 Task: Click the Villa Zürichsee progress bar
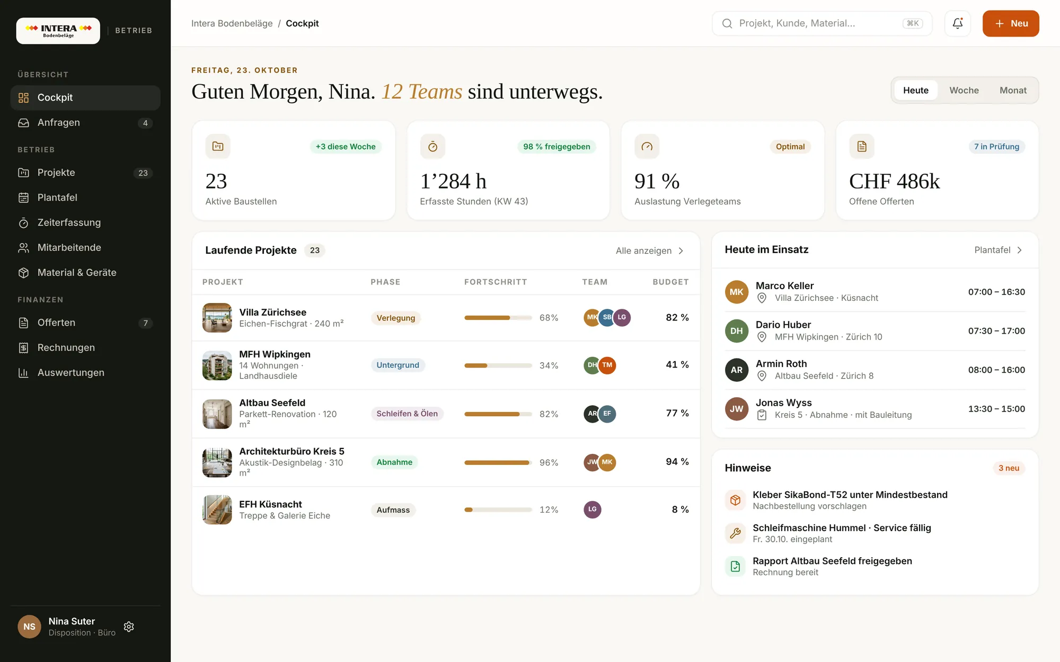498,318
